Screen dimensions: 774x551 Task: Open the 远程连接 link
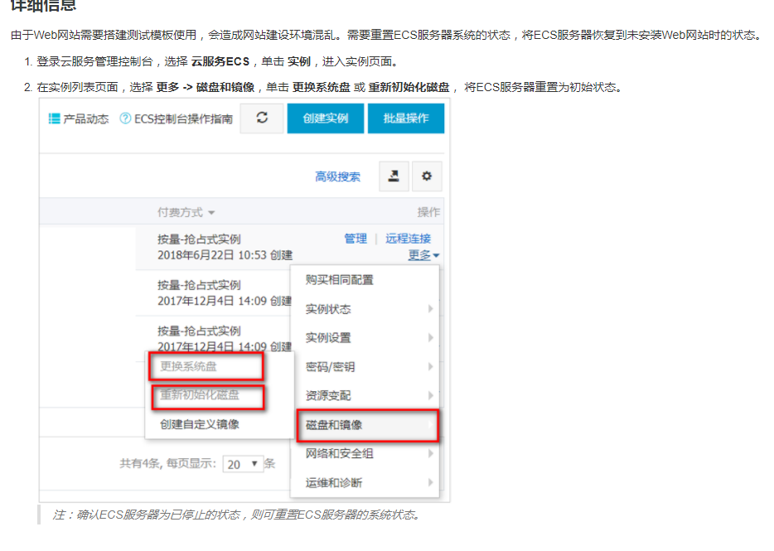point(408,239)
